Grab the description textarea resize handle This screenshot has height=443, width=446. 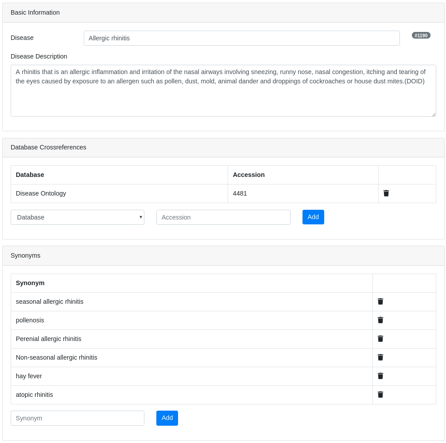(434, 114)
